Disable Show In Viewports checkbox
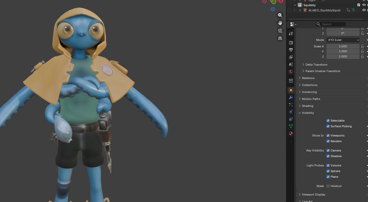The width and height of the screenshot is (368, 202). (328, 136)
